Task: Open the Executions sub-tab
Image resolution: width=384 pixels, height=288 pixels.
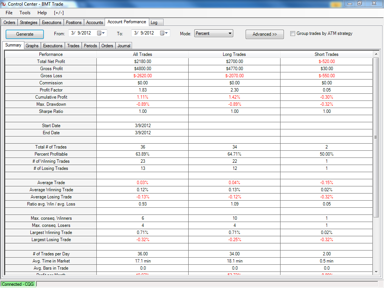Action: (x=52, y=45)
